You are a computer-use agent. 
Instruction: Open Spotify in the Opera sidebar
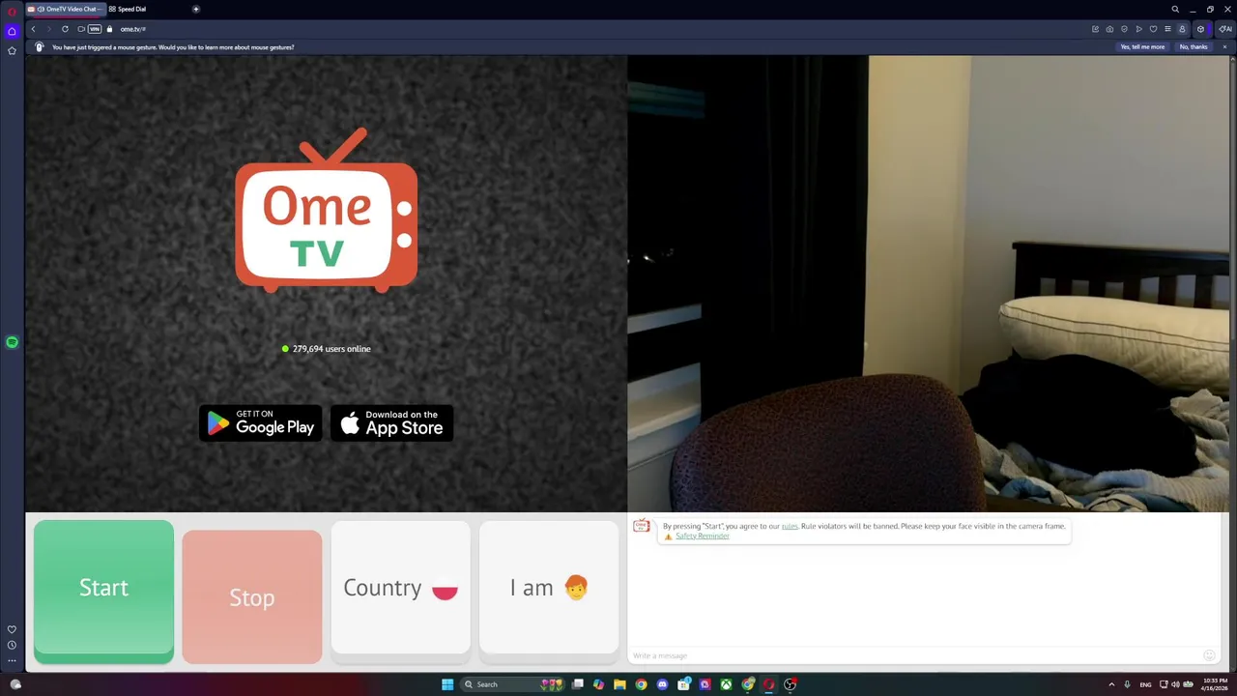[x=12, y=342]
